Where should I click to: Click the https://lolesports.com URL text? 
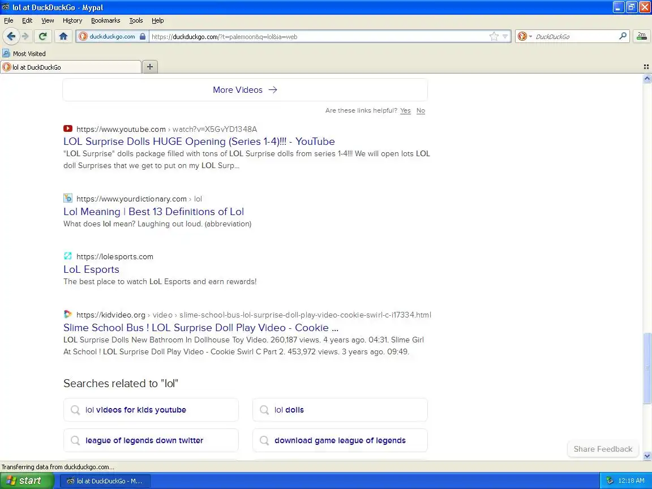click(115, 256)
